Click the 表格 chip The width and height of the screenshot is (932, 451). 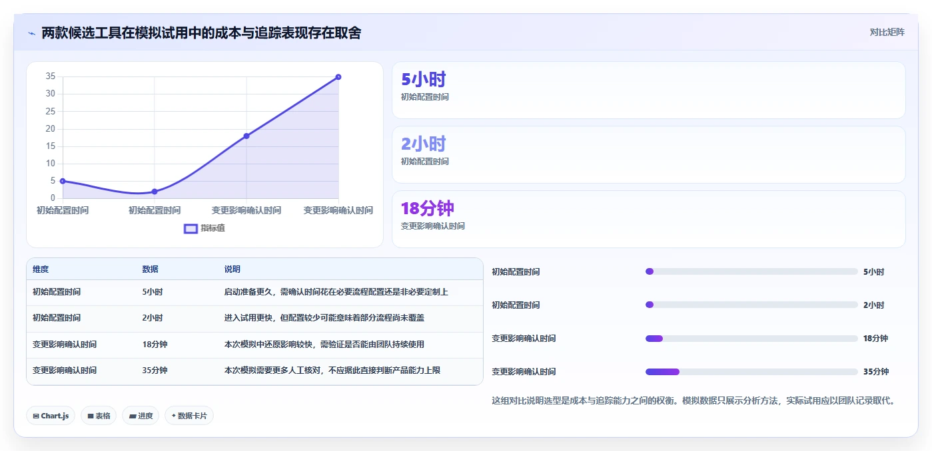[x=99, y=416]
